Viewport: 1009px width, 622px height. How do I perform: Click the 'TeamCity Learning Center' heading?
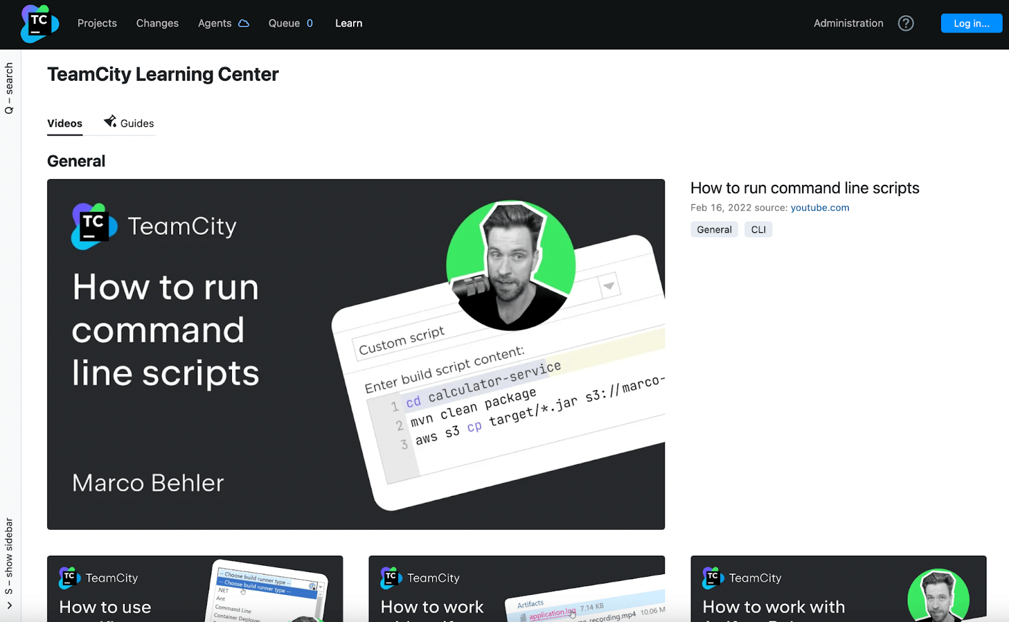click(163, 74)
